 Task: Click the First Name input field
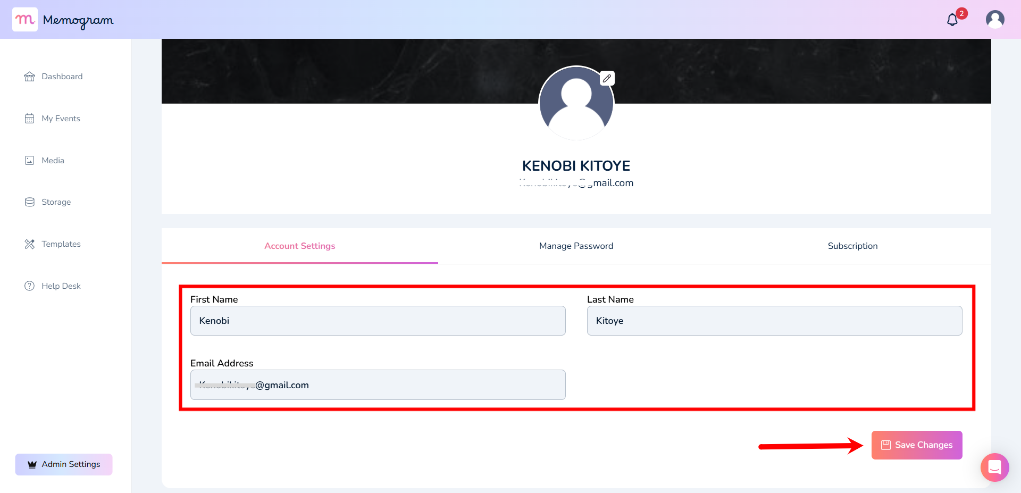pyautogui.click(x=378, y=321)
